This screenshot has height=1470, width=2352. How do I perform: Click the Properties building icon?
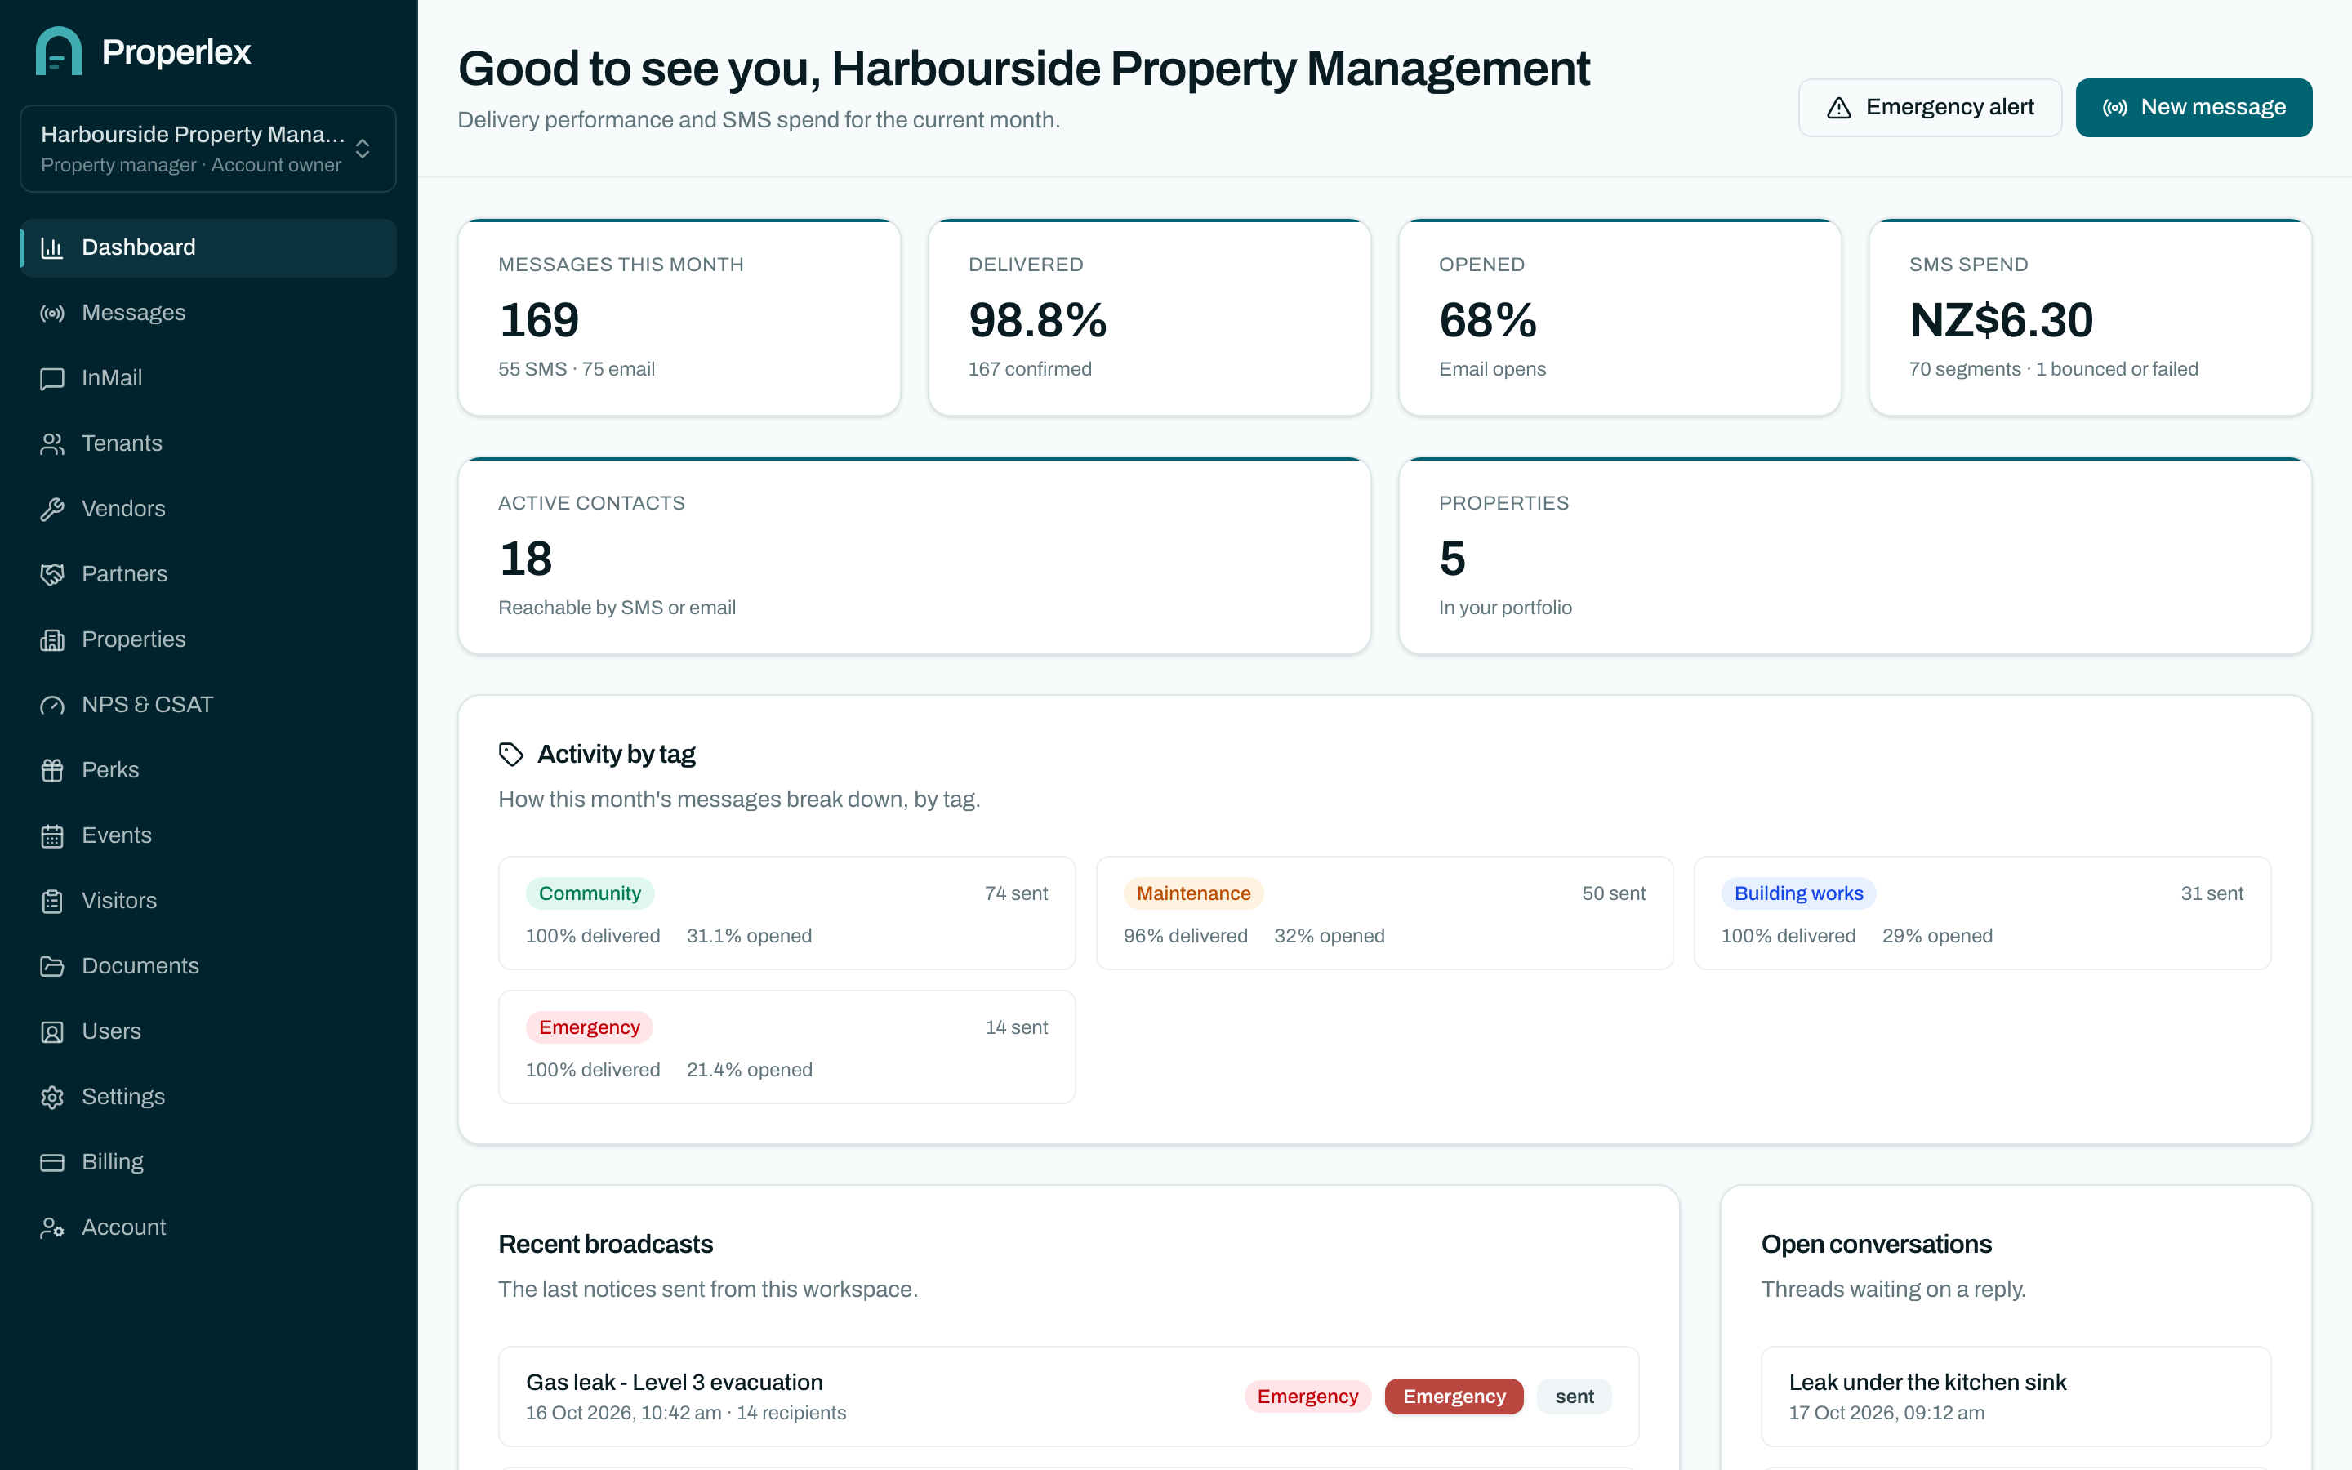tap(52, 639)
